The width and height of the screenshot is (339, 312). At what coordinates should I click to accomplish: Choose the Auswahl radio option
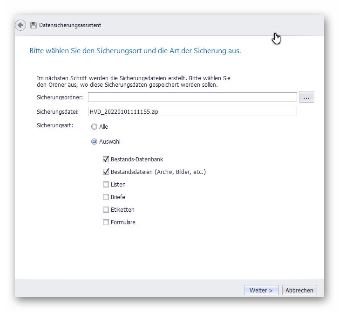[x=95, y=142]
